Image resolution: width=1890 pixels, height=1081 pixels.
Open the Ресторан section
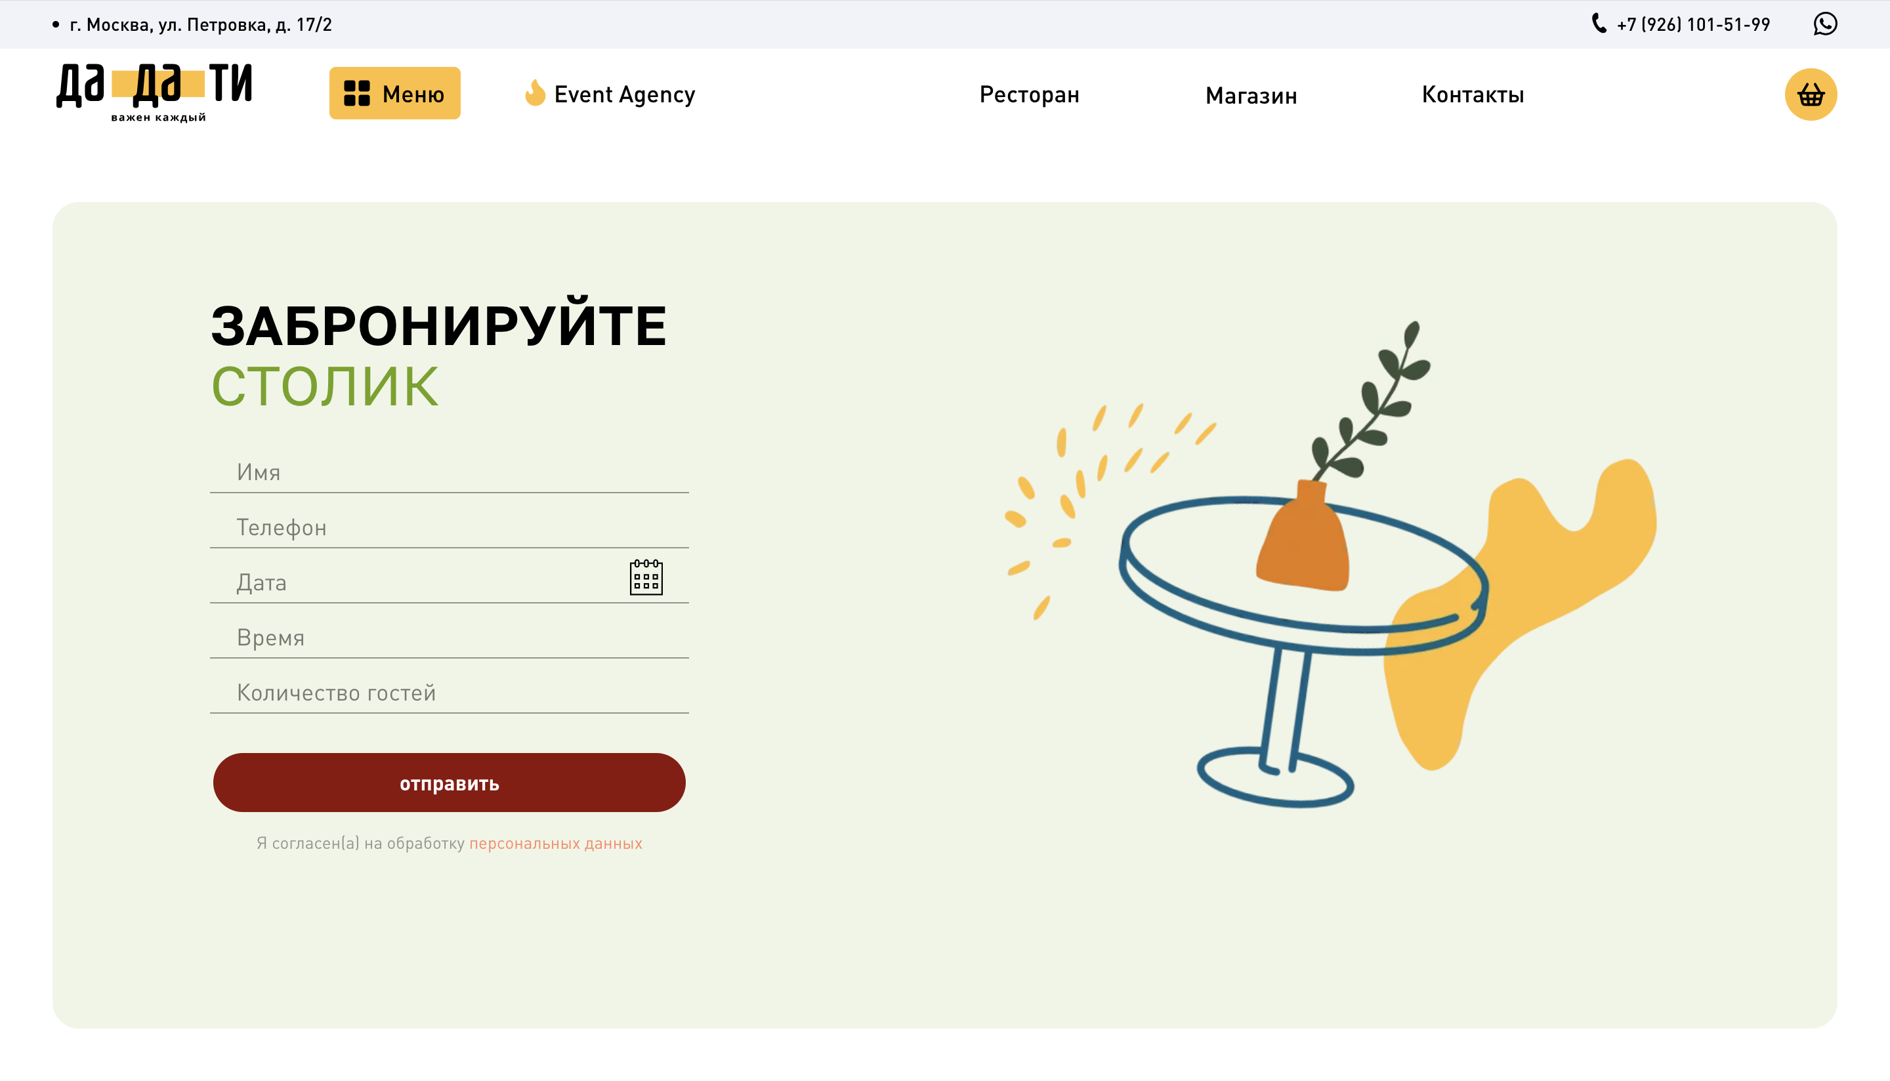pos(1028,94)
